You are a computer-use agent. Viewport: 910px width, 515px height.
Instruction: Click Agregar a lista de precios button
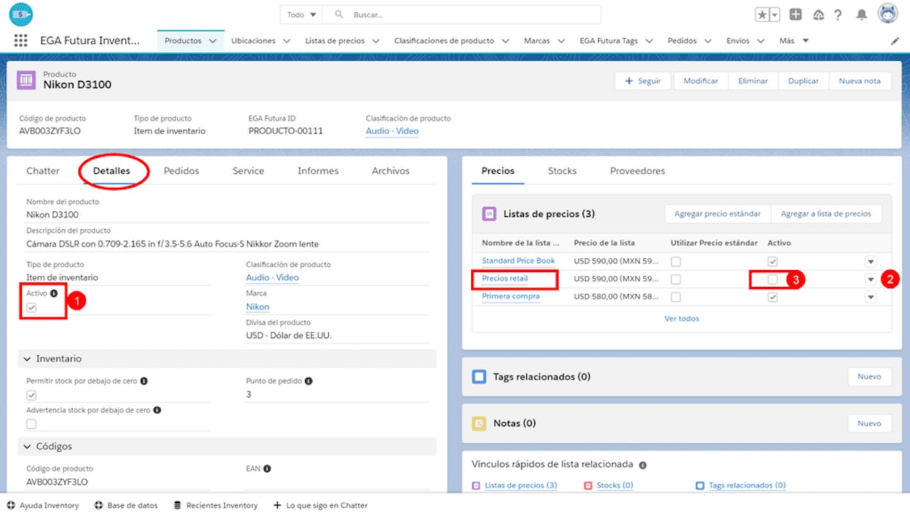coord(826,213)
